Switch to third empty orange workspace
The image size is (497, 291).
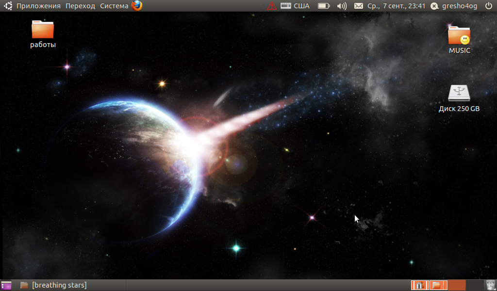point(457,285)
